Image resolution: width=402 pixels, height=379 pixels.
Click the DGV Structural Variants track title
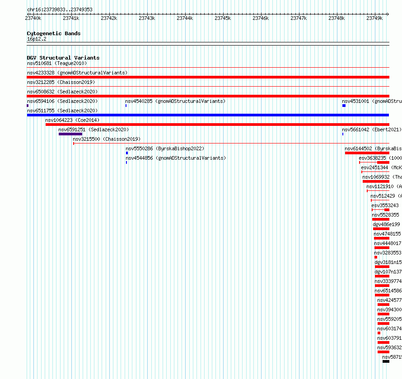coord(63,58)
